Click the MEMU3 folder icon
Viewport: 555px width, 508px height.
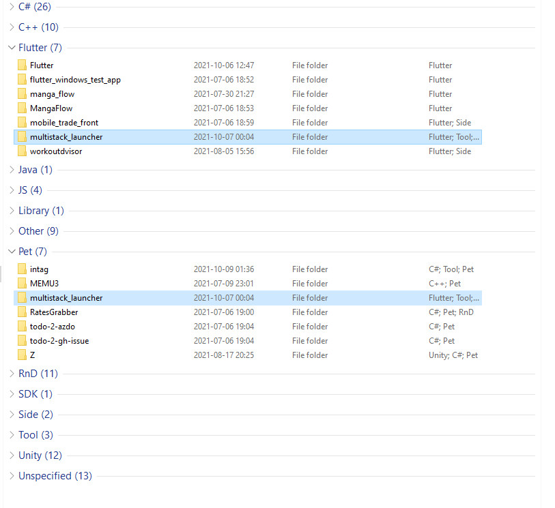[22, 283]
